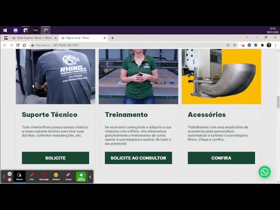The height and width of the screenshot is (210, 280).
Task: Click the address bar URL
Action: [x=66, y=45]
